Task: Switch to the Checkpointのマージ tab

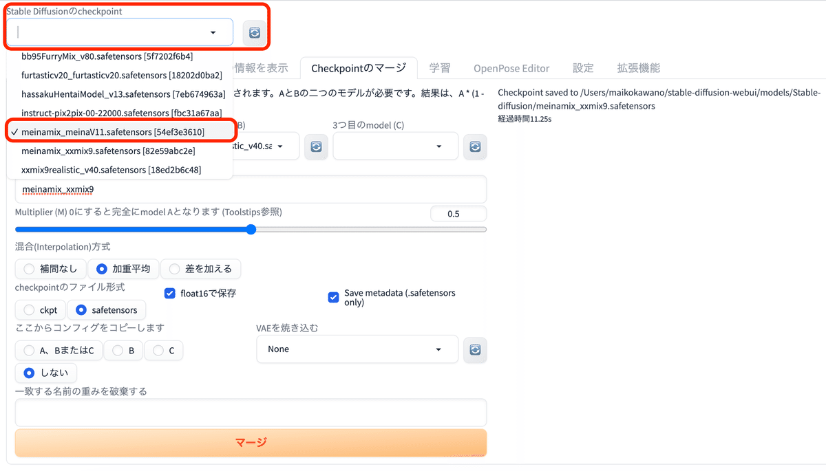Action: [x=358, y=68]
